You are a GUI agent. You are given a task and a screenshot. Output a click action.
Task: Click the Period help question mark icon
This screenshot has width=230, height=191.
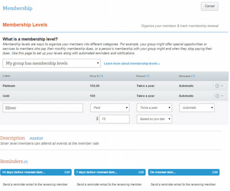point(148,76)
